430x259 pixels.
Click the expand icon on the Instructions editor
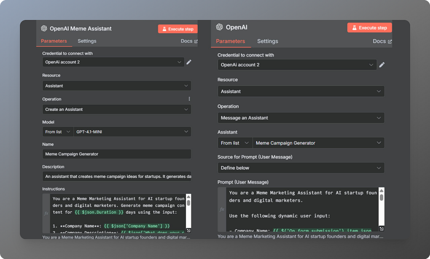(x=189, y=230)
